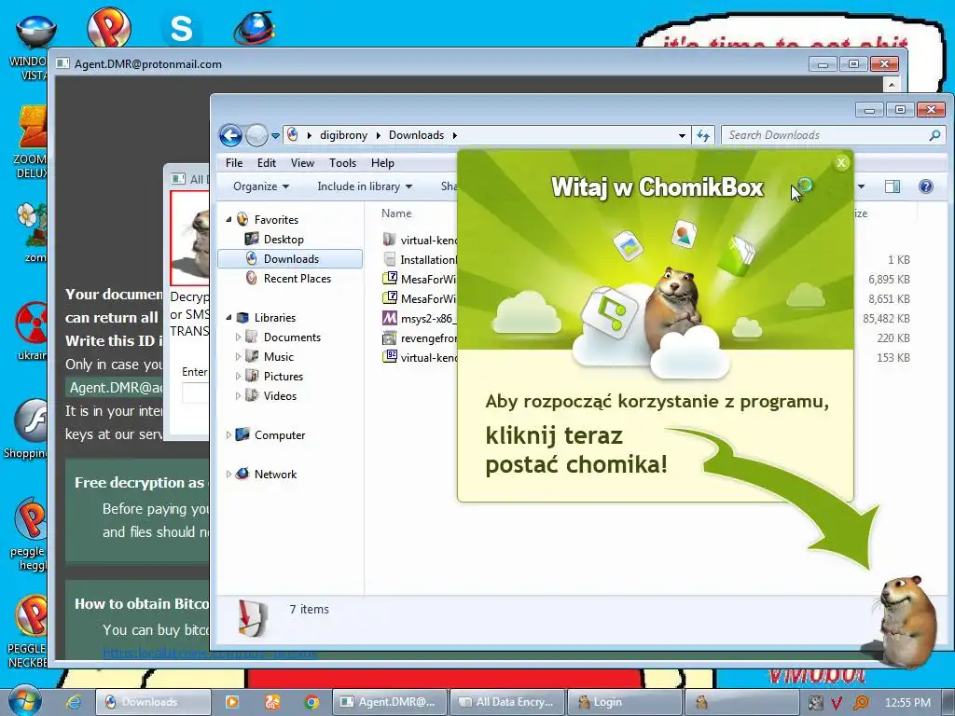Click the last virtual-kenc file icon
This screenshot has height=716, width=955.
point(390,357)
